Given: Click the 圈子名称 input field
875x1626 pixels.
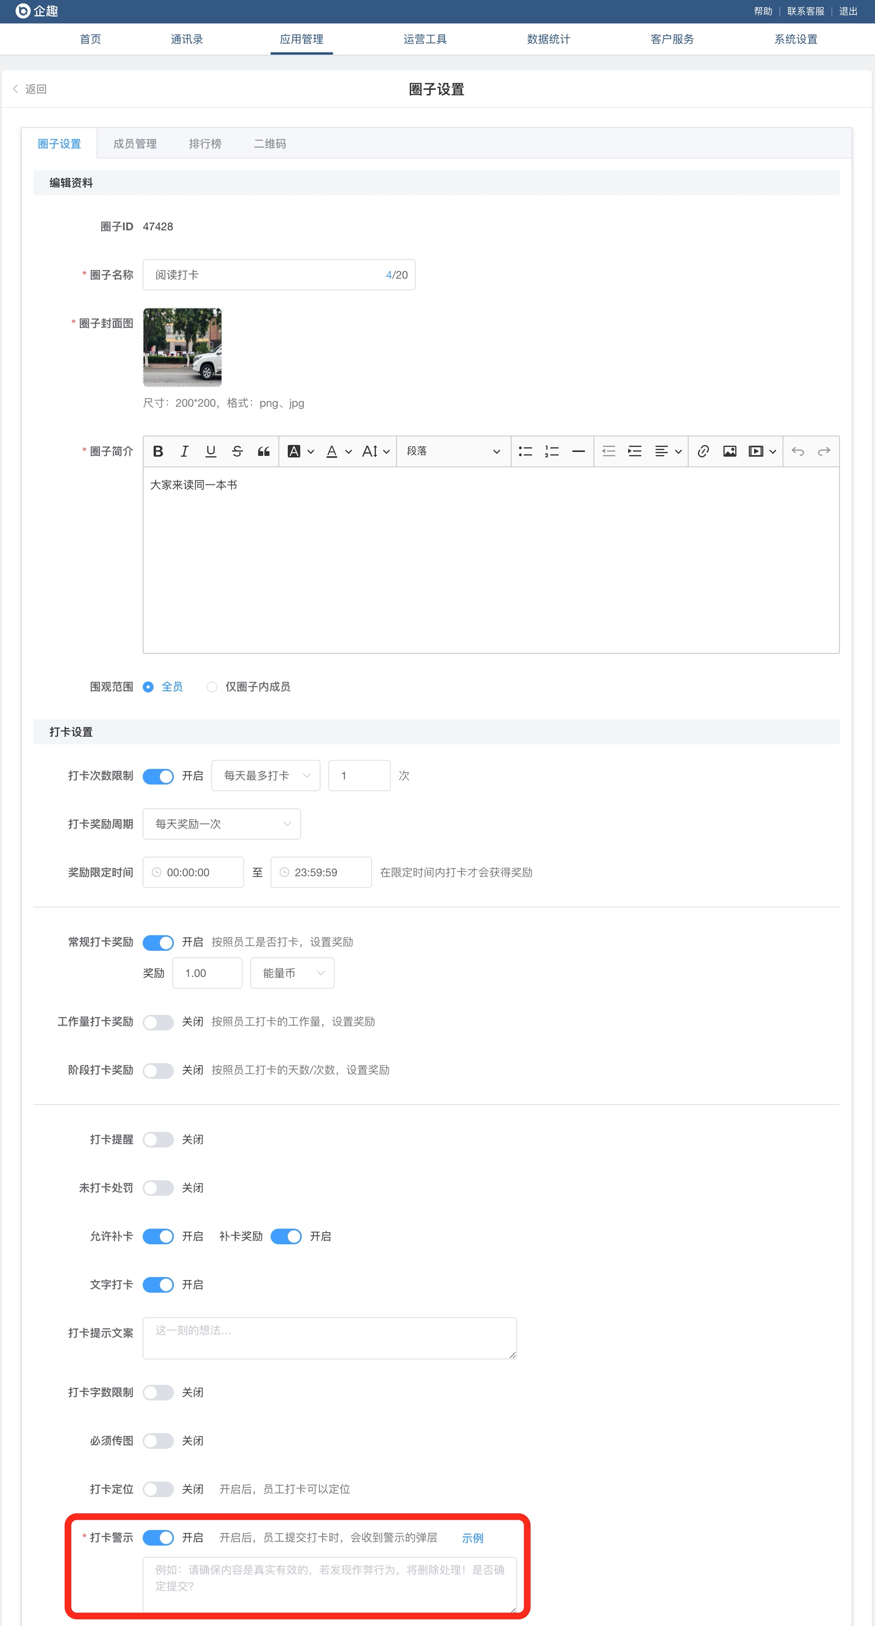Looking at the screenshot, I should click(279, 274).
